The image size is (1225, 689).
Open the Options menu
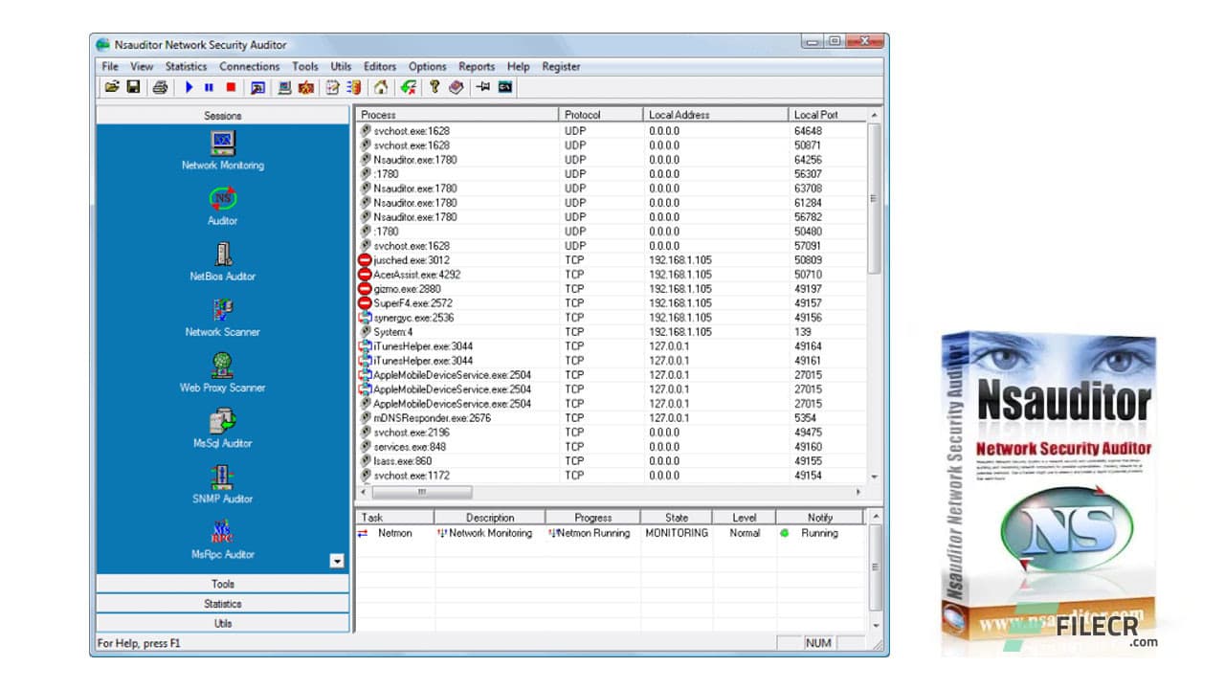point(427,66)
